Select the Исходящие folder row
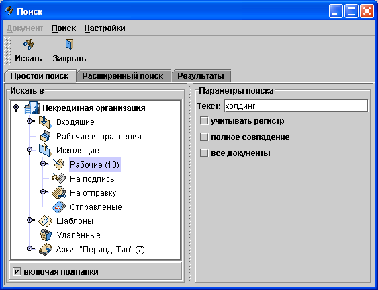This screenshot has width=378, height=290. [x=78, y=151]
